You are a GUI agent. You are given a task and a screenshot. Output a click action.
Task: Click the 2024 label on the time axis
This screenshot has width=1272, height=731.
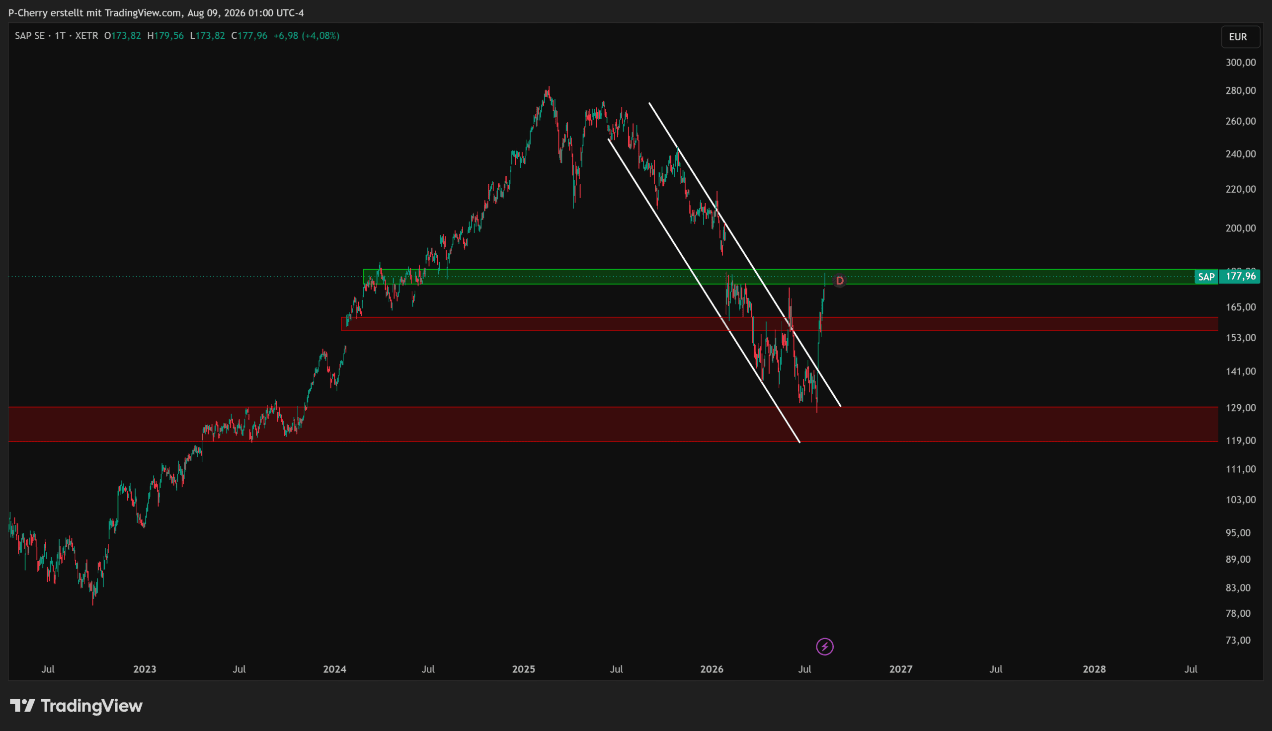[x=334, y=669]
